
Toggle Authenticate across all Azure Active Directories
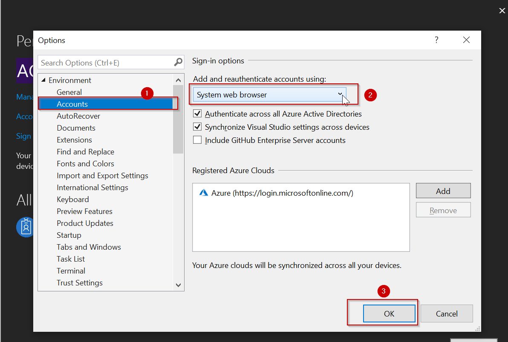(x=197, y=114)
